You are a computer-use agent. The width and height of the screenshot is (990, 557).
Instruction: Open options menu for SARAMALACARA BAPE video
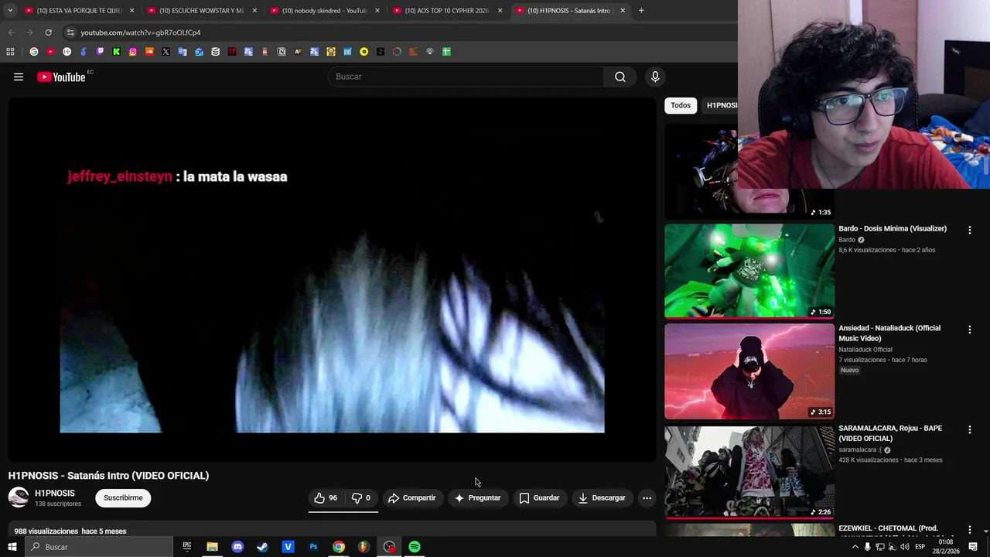coord(969,429)
